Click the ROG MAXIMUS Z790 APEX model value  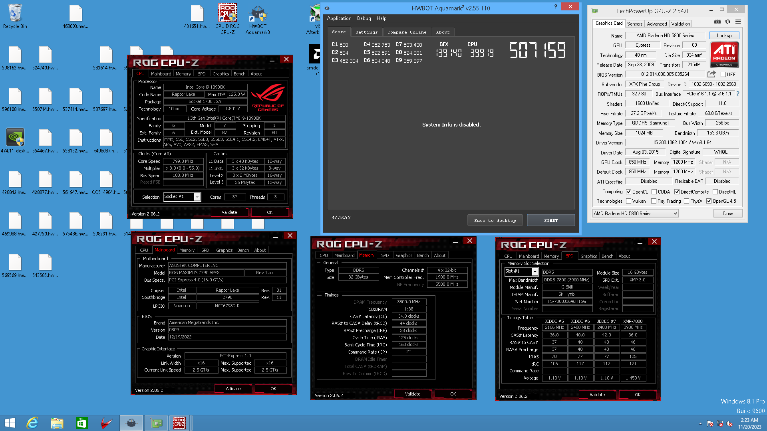coord(205,273)
